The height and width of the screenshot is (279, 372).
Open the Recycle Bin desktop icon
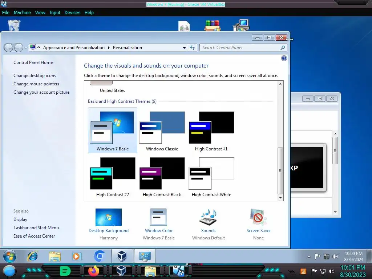[x=14, y=25]
